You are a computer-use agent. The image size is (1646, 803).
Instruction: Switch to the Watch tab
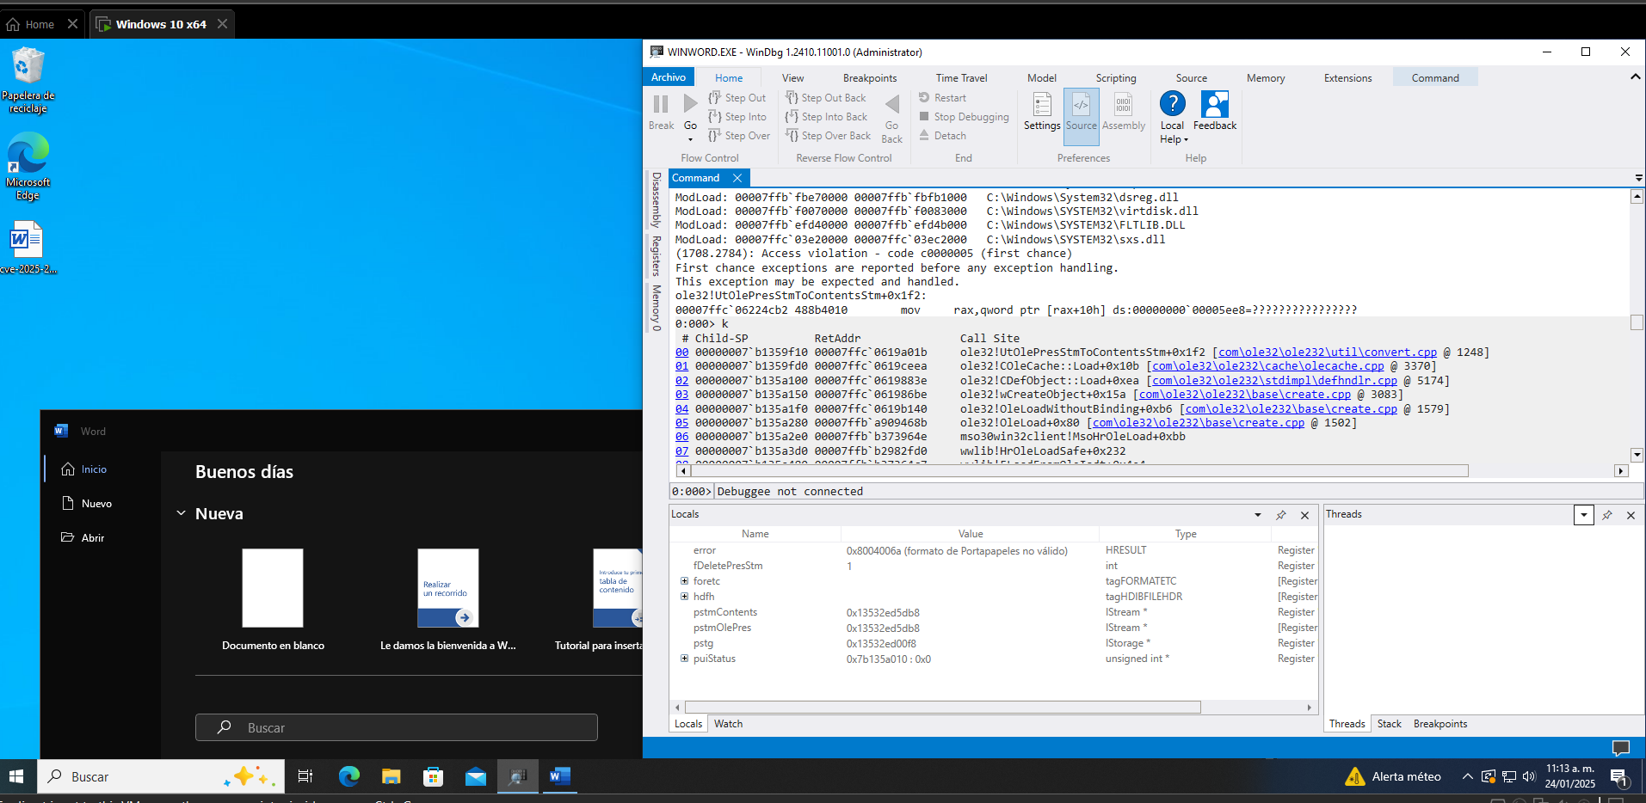728,724
